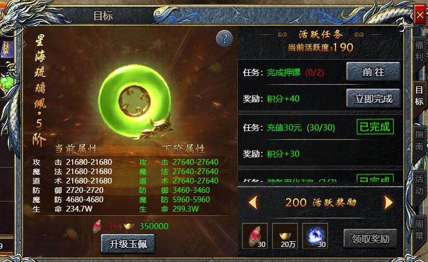Select the gold ingot cost icon

[129, 226]
